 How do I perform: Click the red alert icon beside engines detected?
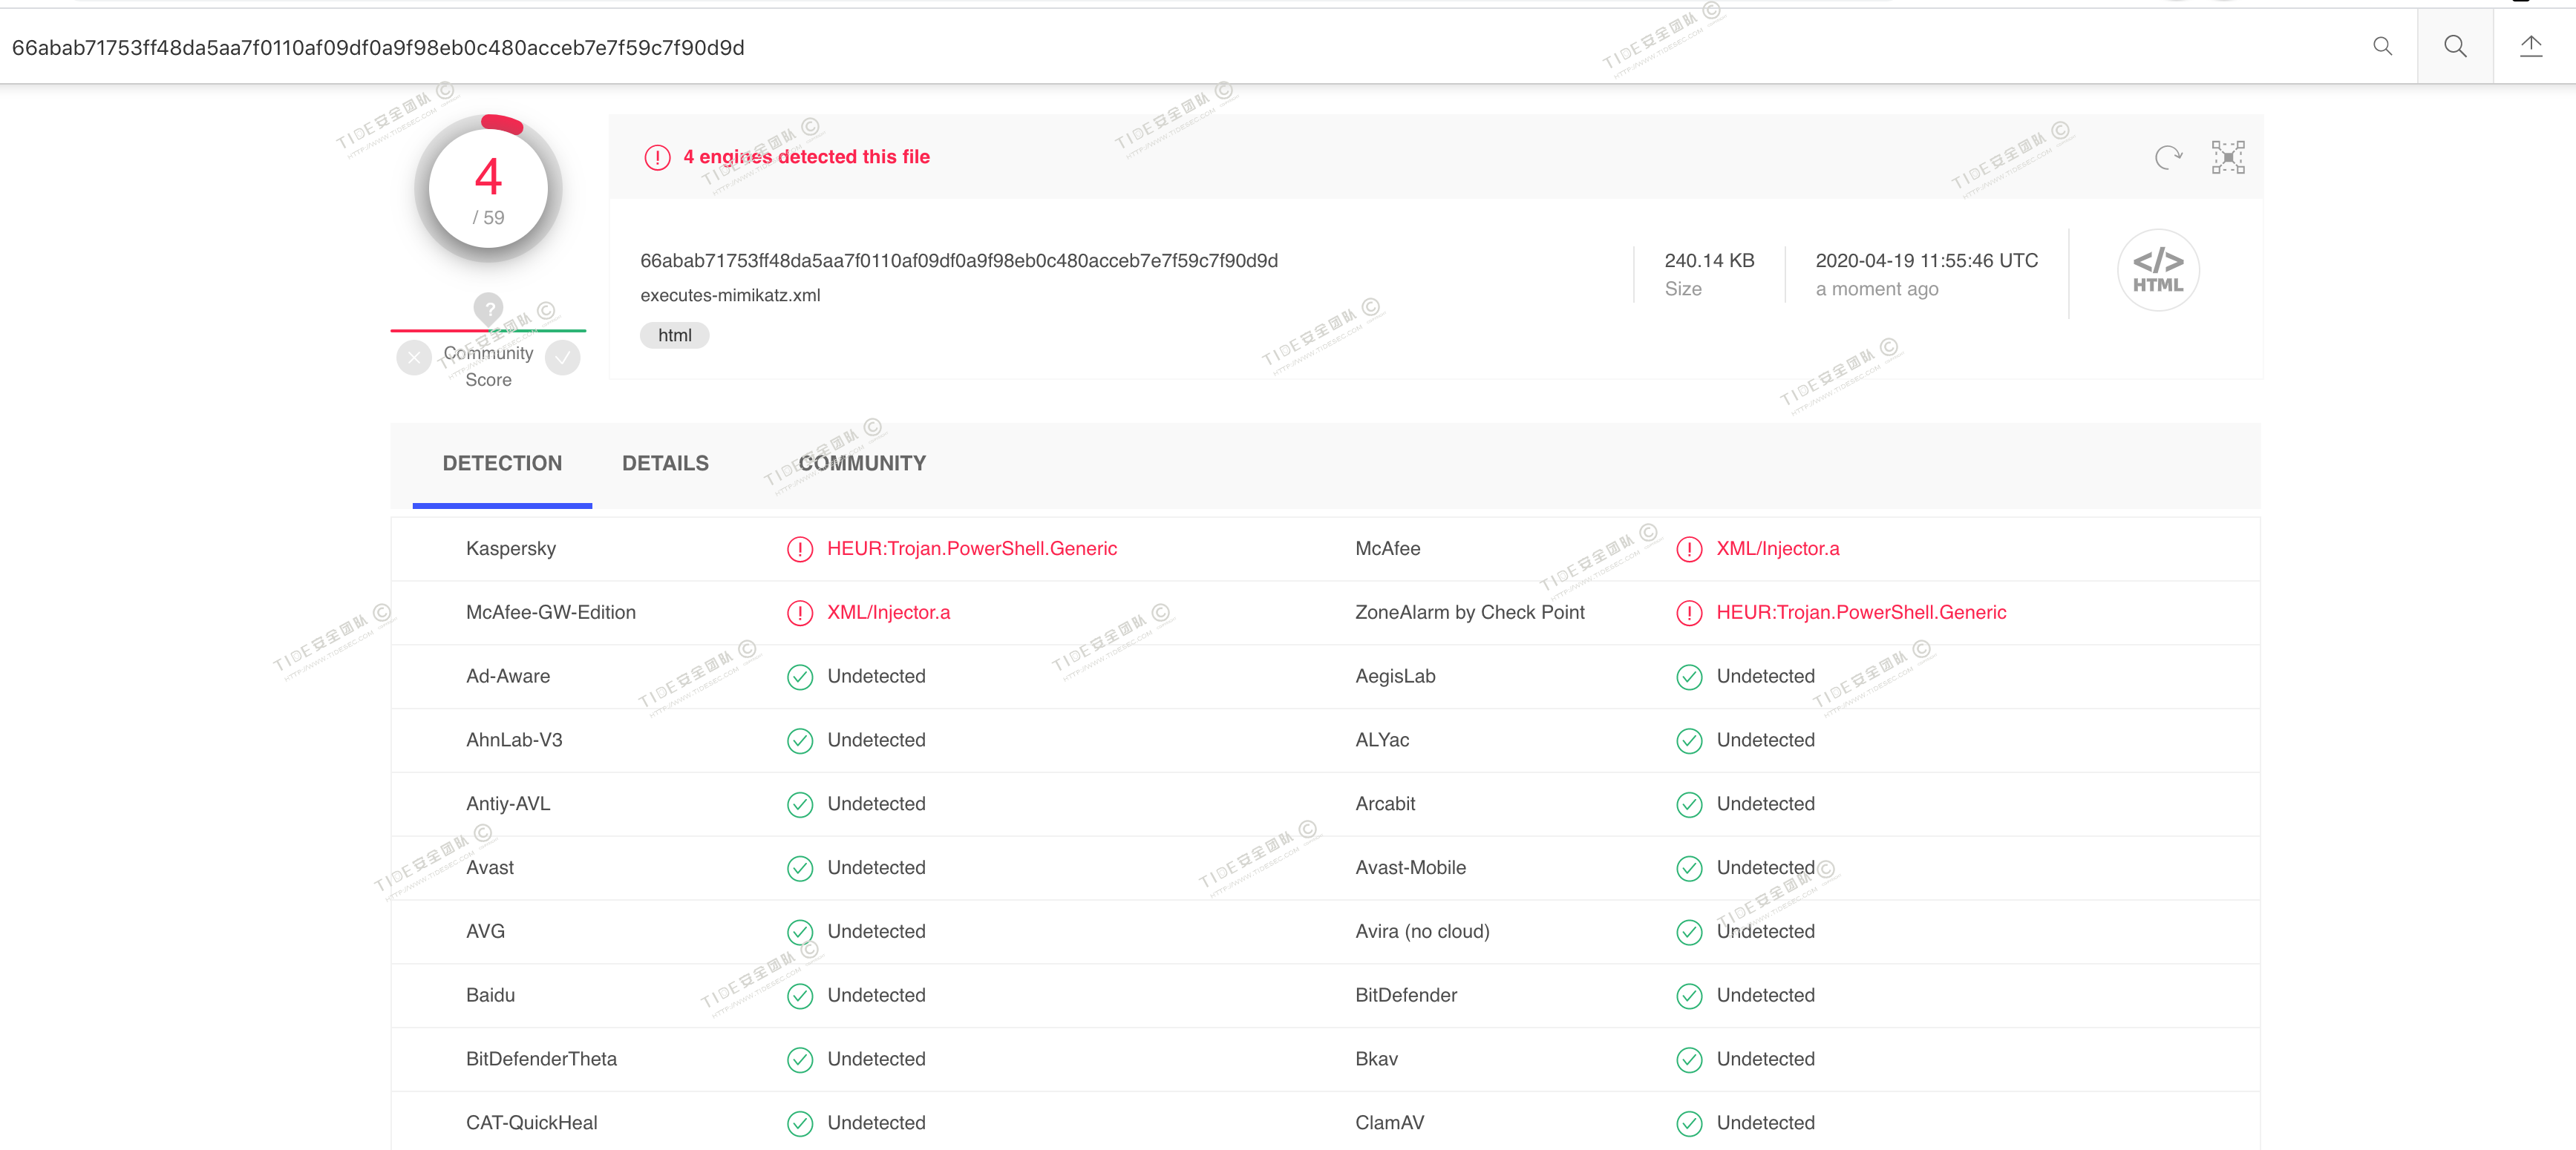[657, 158]
